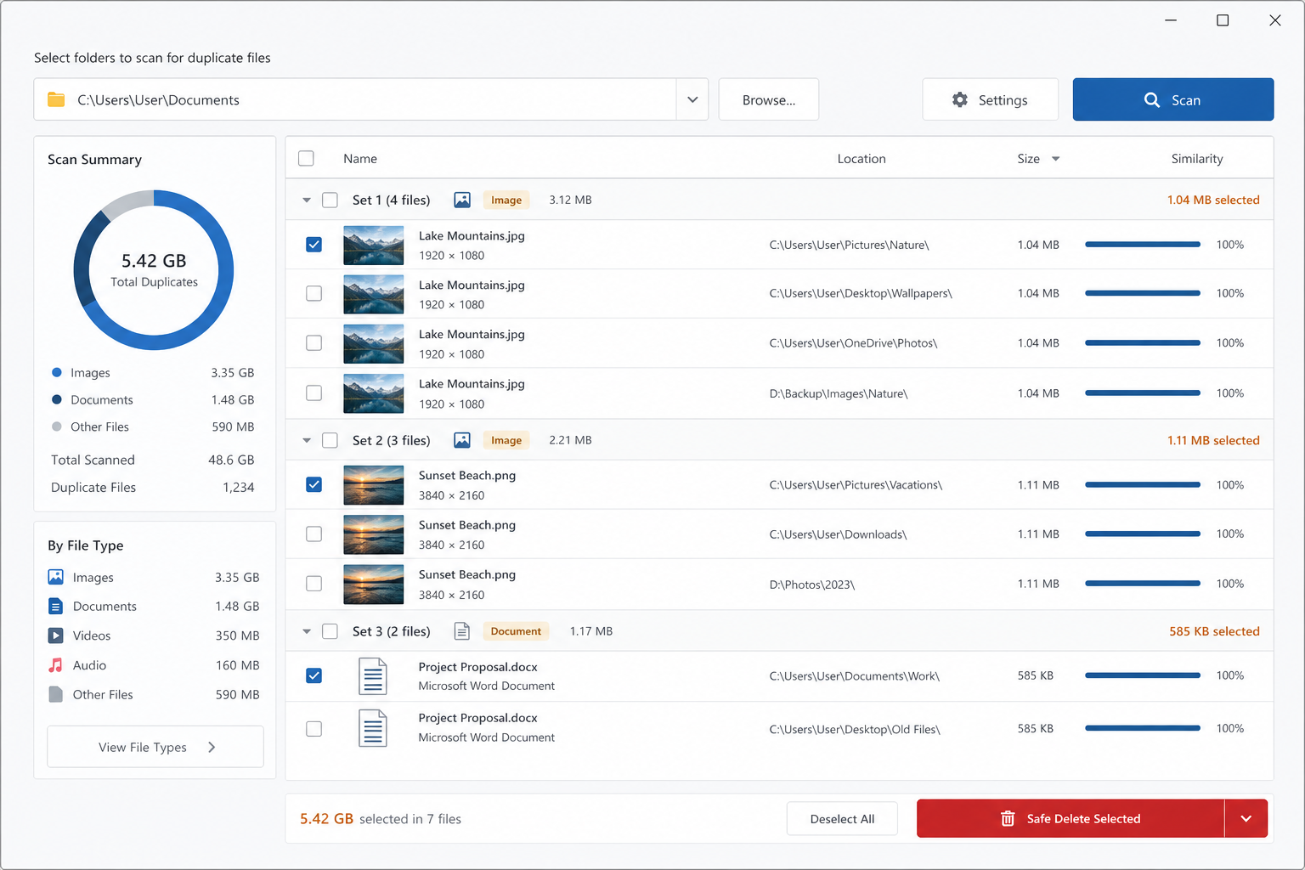Click the folder path input field
This screenshot has width=1305, height=870.
pyautogui.click(x=355, y=99)
